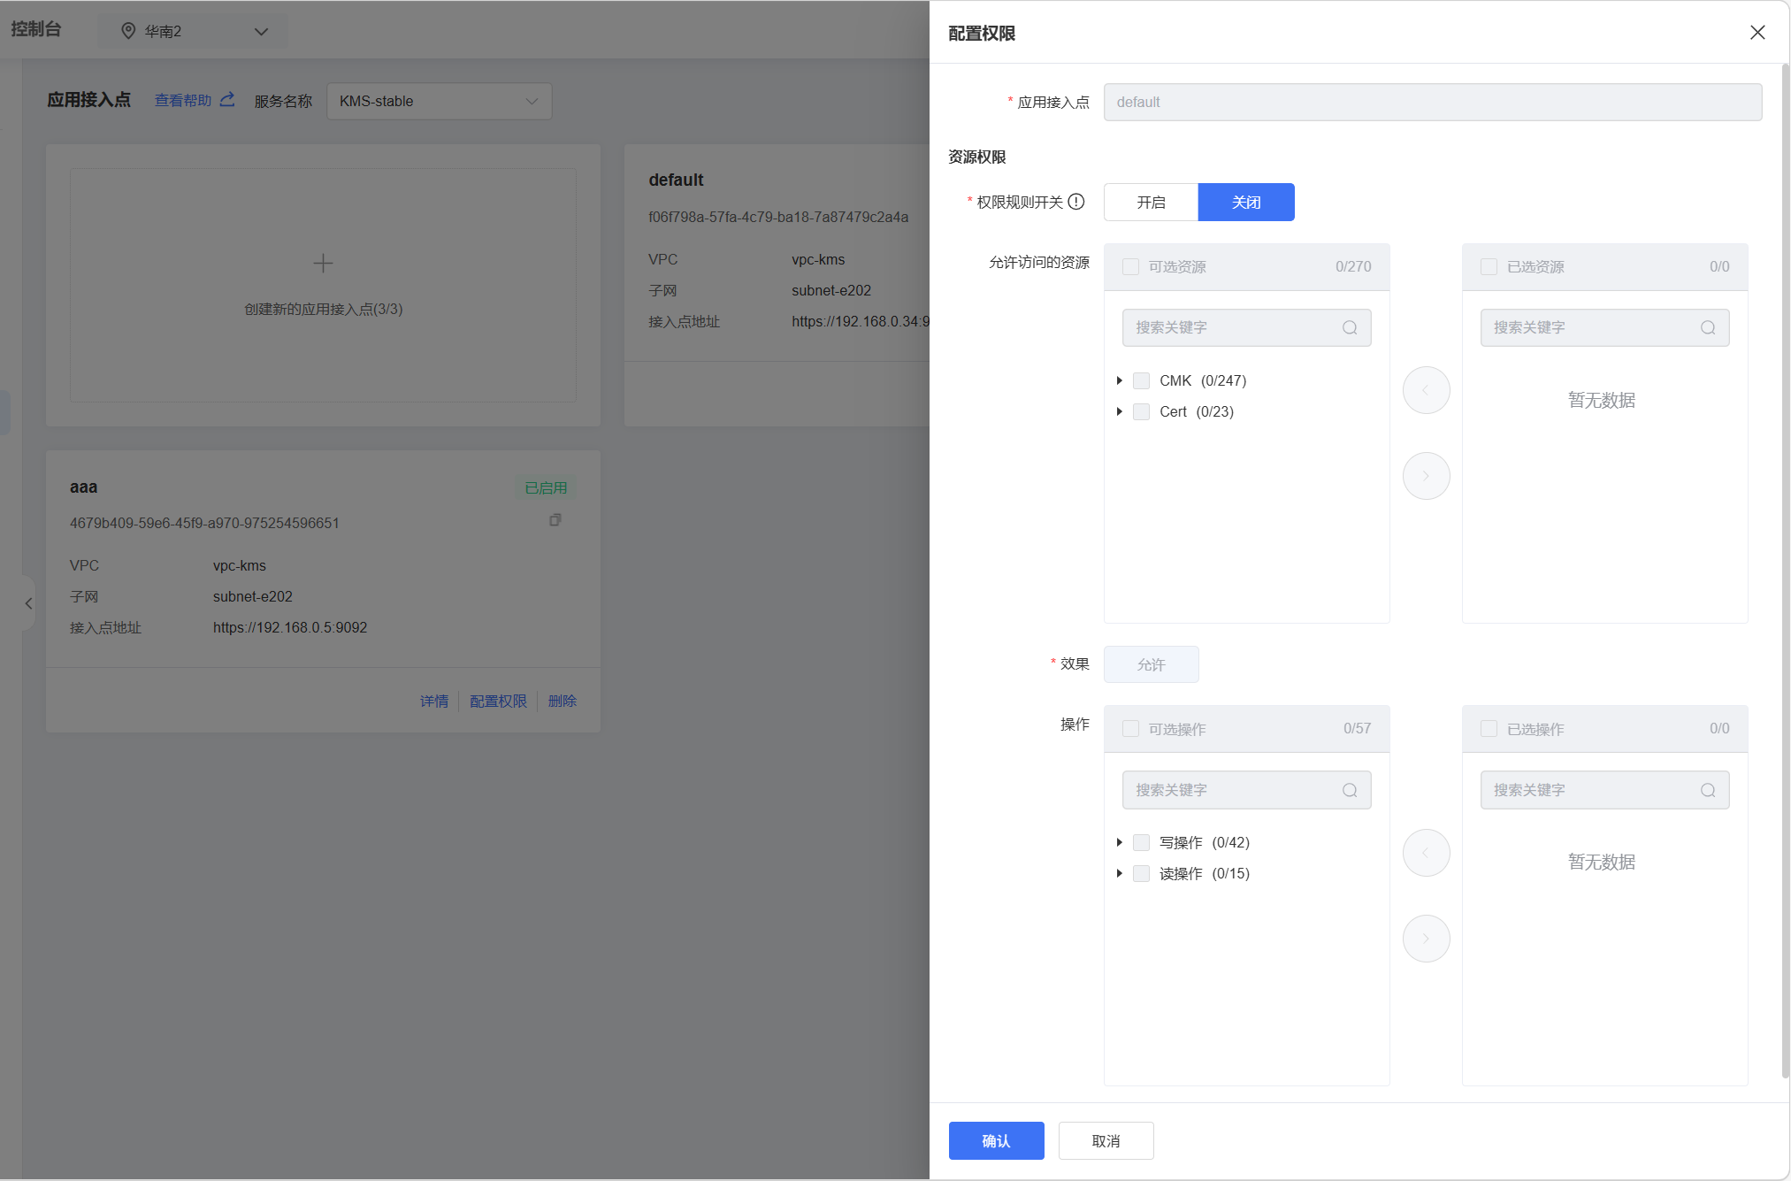Image resolution: width=1791 pixels, height=1181 pixels.
Task: Expand the Cert resource tree node
Action: (x=1120, y=411)
